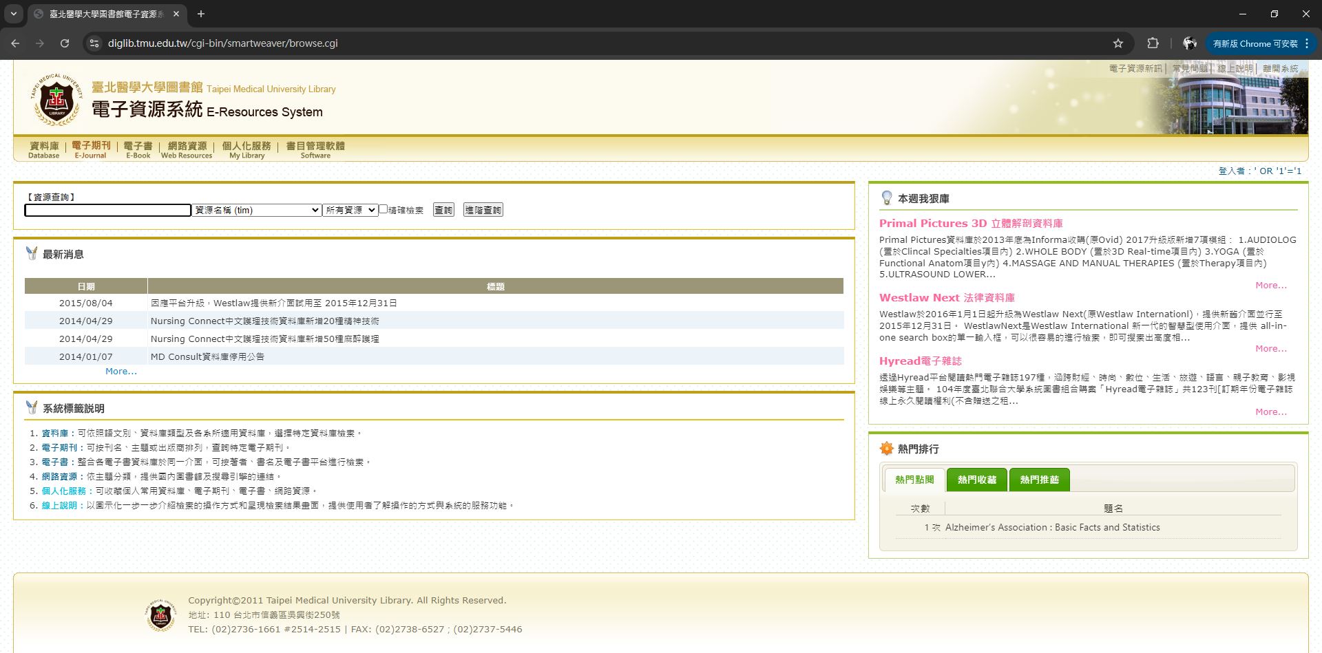Open Primal Pictures 3D 立體解剖資料庫 title link
This screenshot has height=653, width=1322.
click(x=971, y=224)
